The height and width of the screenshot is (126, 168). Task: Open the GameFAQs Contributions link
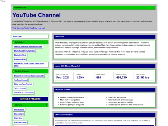tap(24, 92)
